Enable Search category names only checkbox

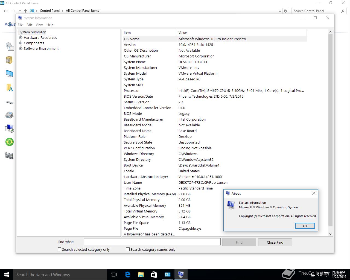128,249
